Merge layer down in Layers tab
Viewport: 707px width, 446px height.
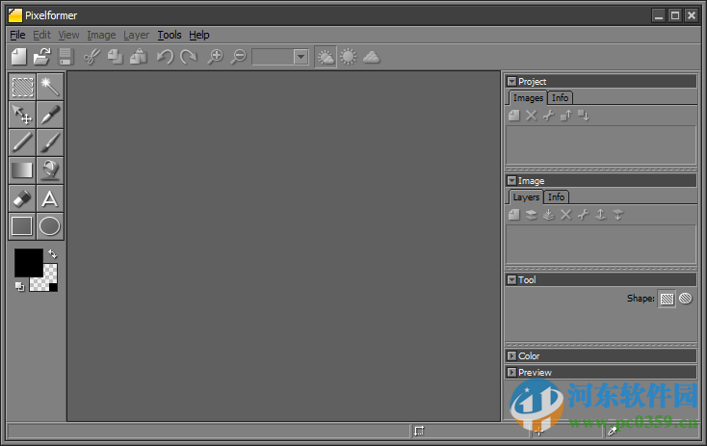[548, 215]
